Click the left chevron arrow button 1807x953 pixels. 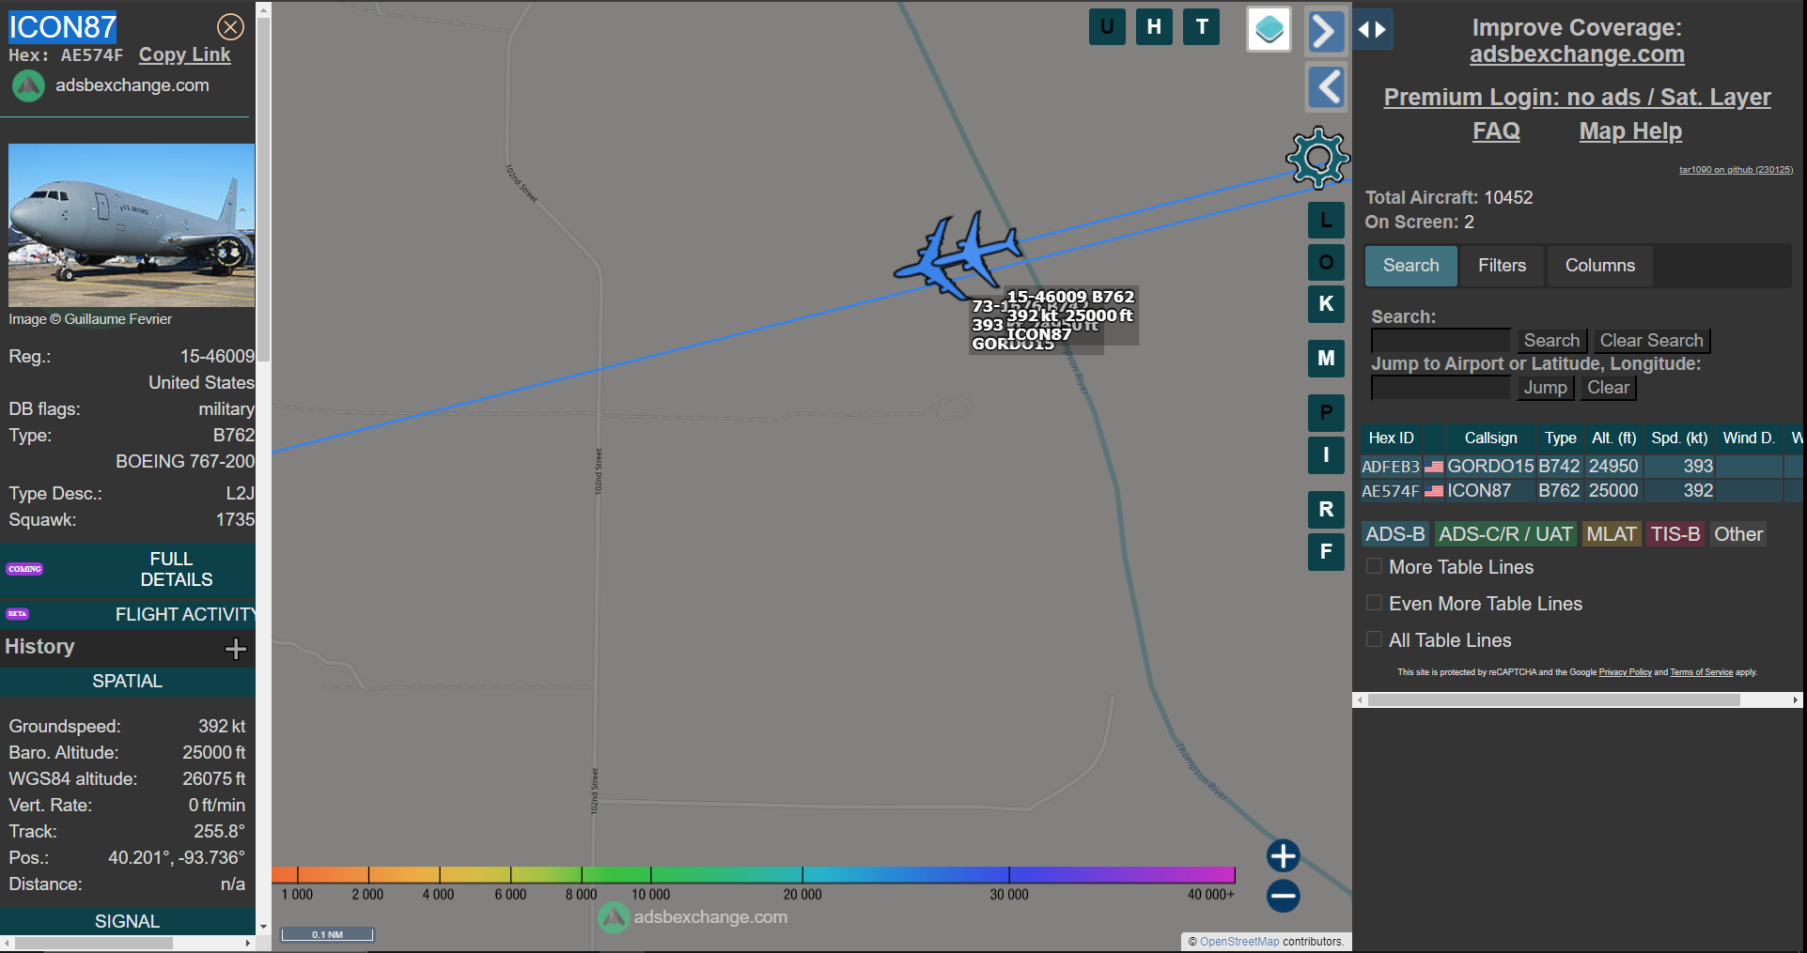click(x=1327, y=88)
